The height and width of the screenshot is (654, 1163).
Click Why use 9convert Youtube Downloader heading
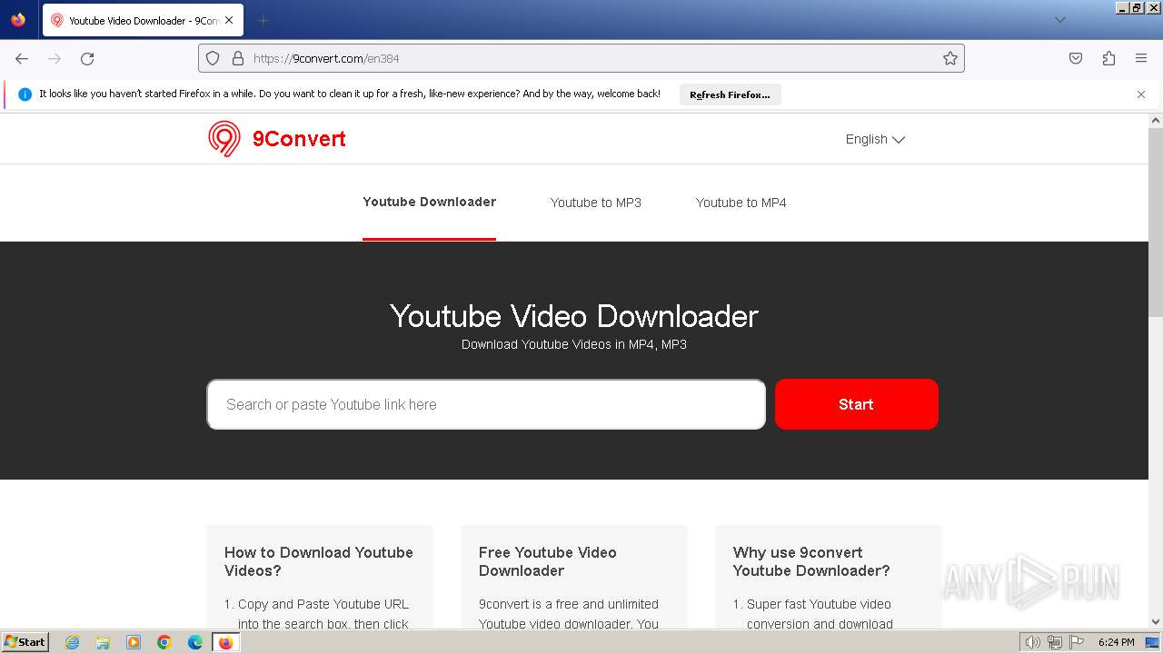click(x=811, y=561)
